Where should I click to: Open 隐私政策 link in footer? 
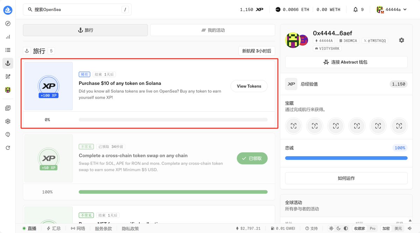[130, 228]
